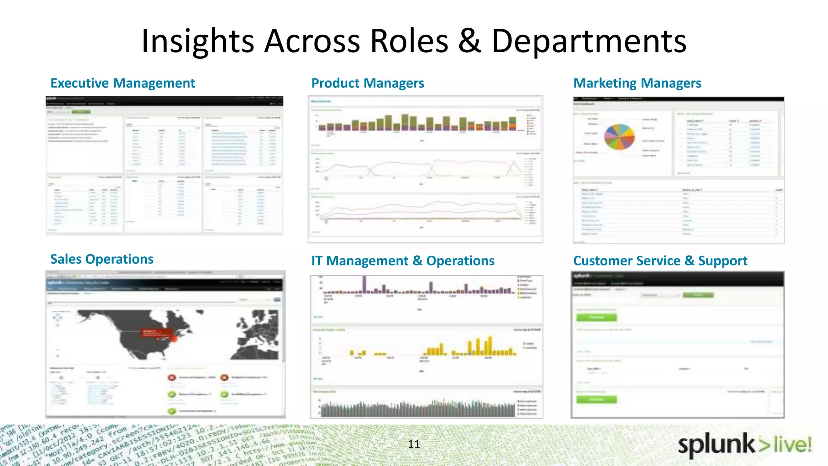
Task: Click the pie chart in Marketing Managers dashboard
Action: click(x=619, y=136)
